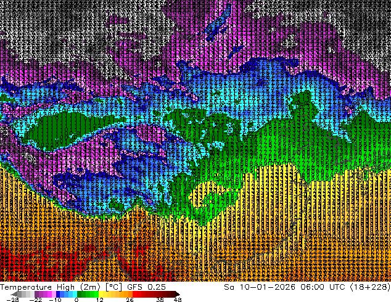The image size is (391, 302).
Task: Click the dark blue swatch in the legend
Action: click(58, 294)
